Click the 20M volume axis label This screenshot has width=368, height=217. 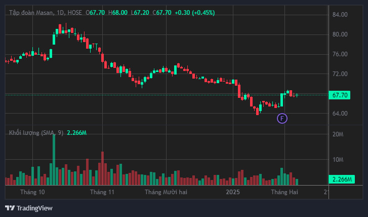coord(338,134)
